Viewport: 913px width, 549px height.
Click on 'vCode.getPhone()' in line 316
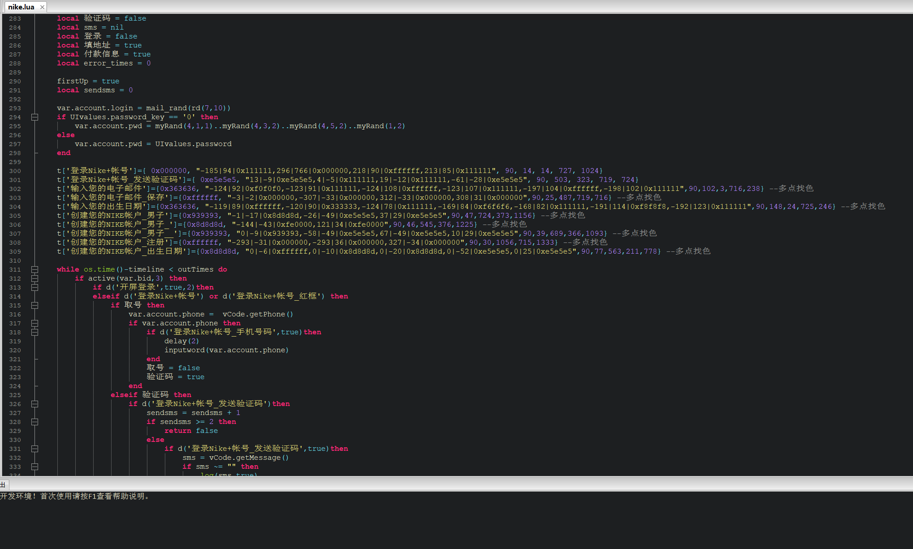pyautogui.click(x=258, y=314)
